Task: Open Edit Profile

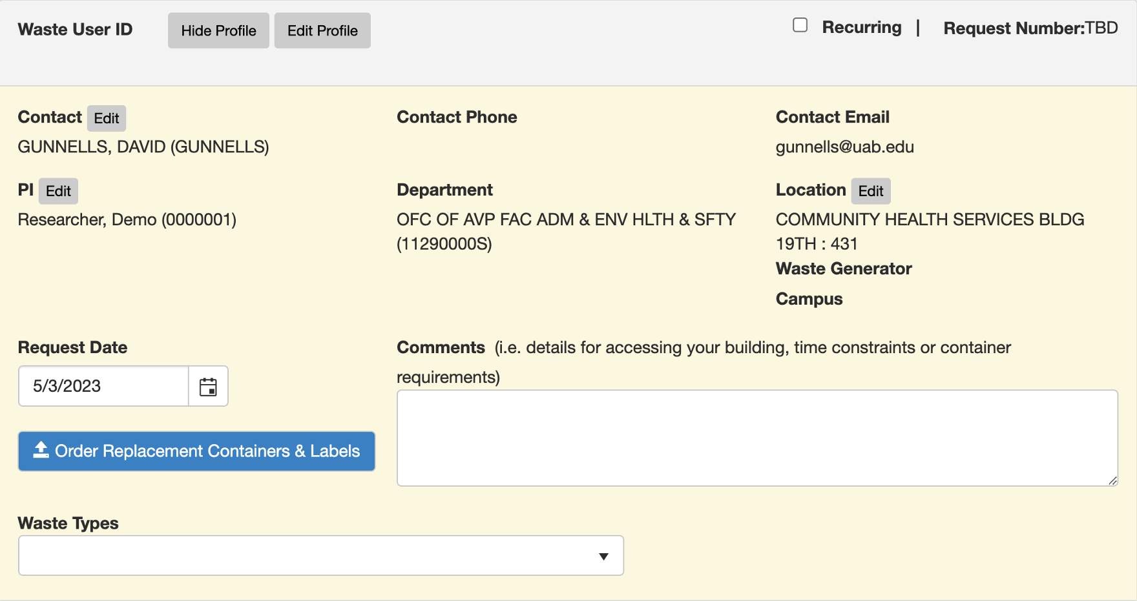Action: [322, 30]
